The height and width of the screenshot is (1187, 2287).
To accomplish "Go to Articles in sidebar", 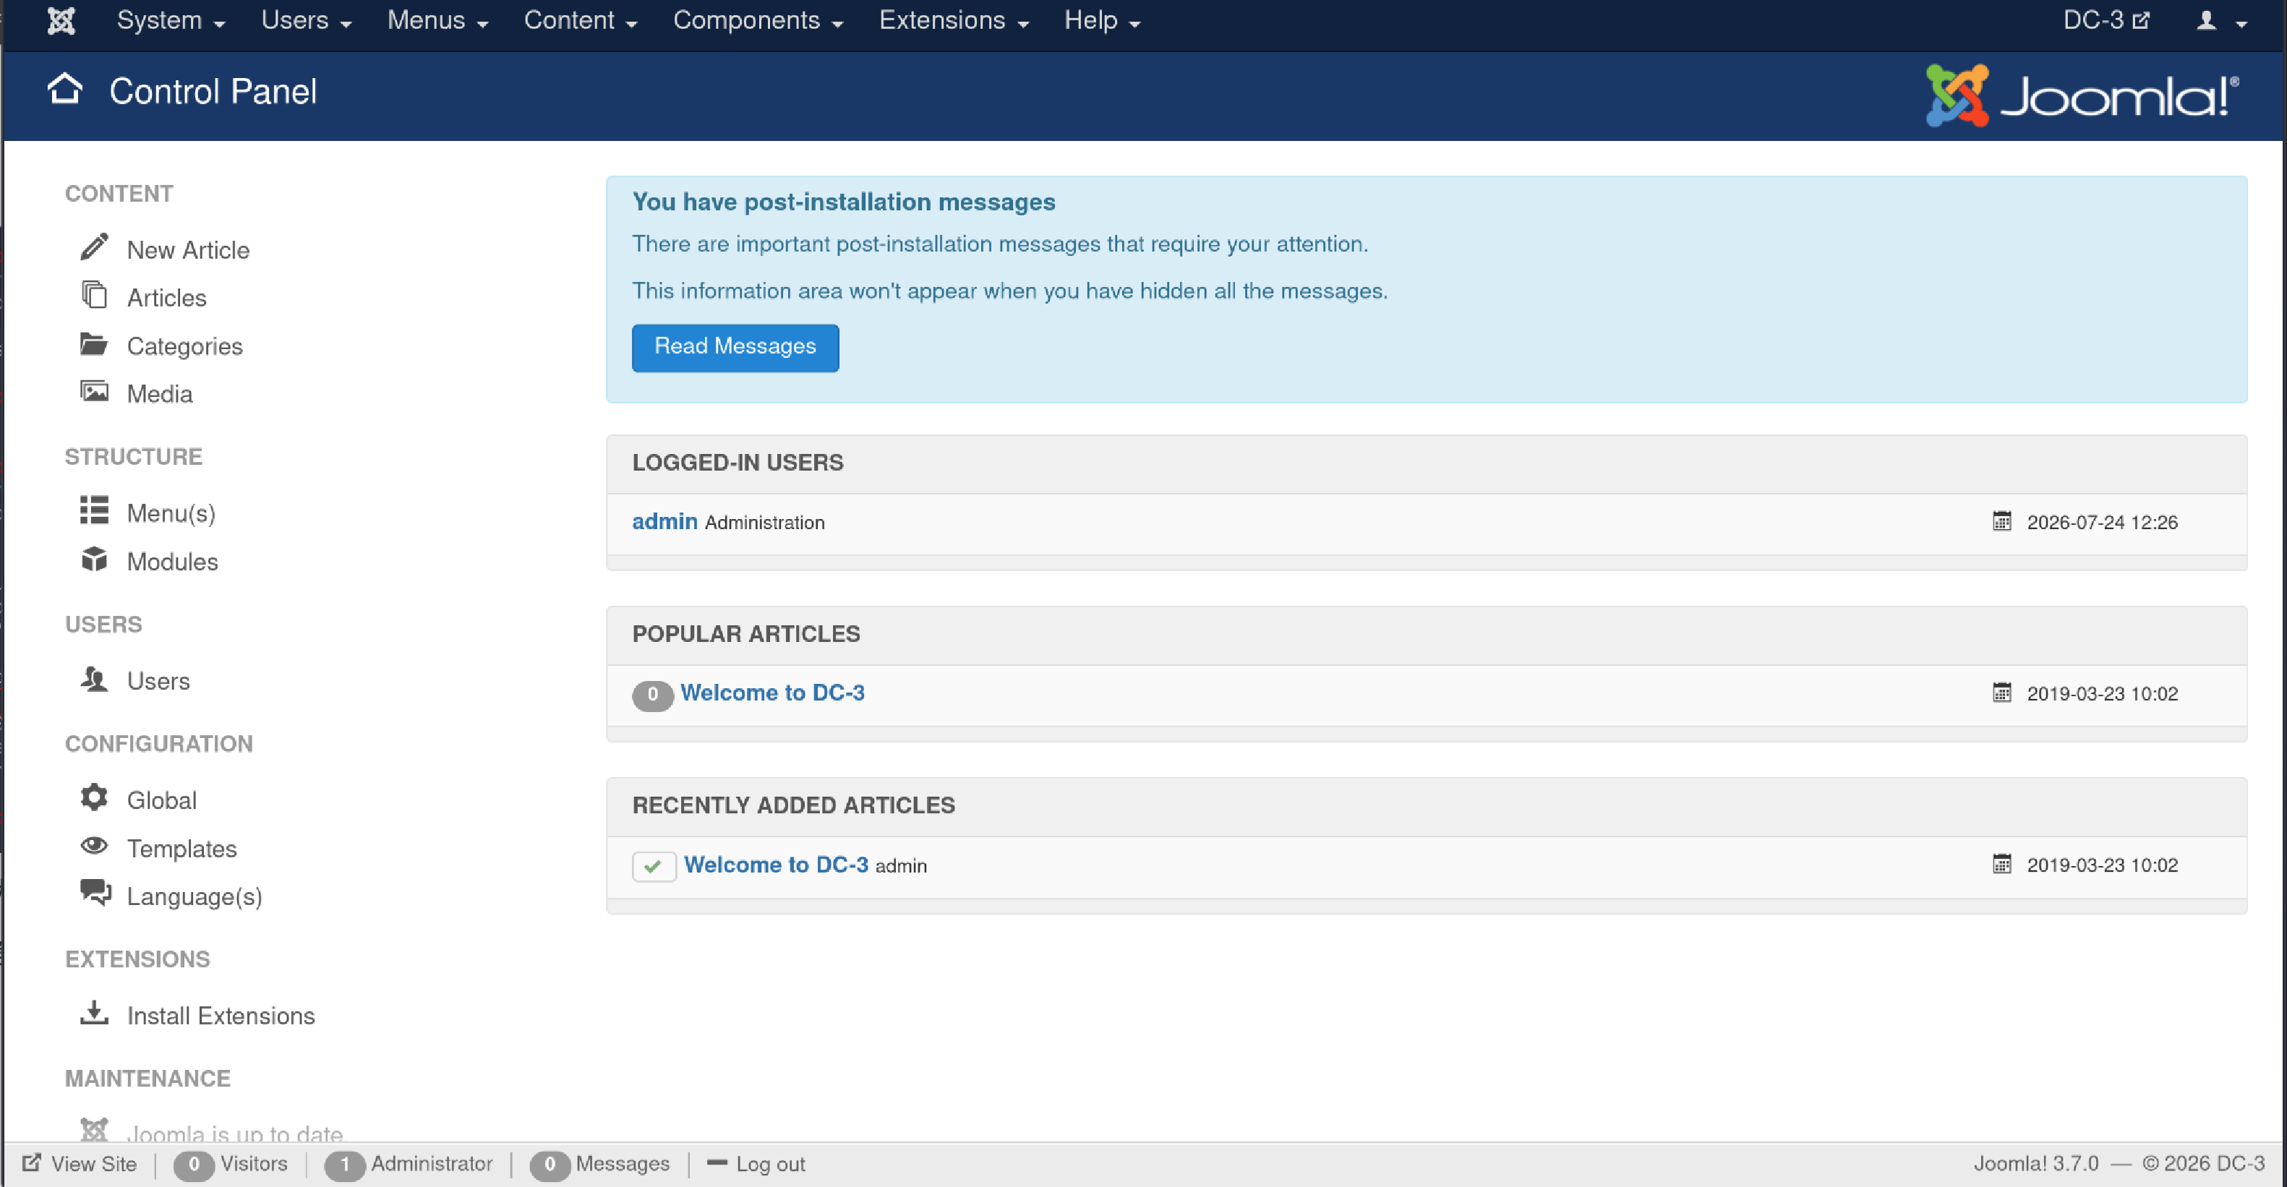I will pos(167,299).
